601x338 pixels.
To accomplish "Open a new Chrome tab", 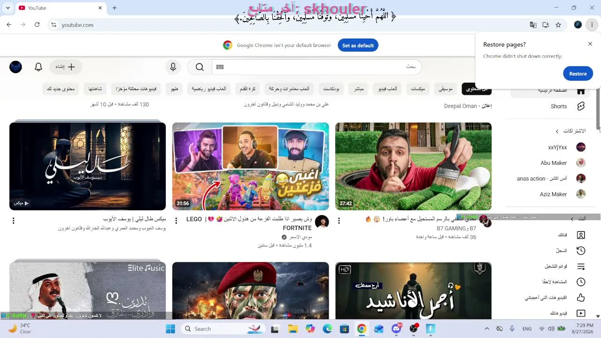I will coord(115,8).
